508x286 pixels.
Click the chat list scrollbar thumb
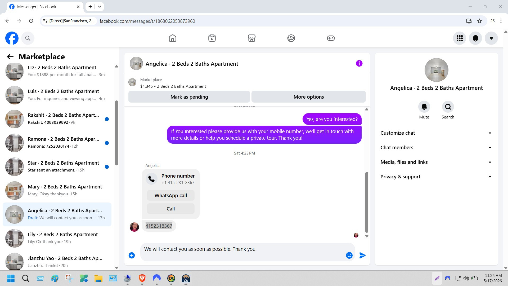tap(116, 133)
